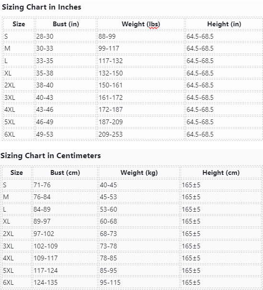Image resolution: width=263 pixels, height=290 pixels.
Task: Click the 53-60 weight cell
Action: point(139,209)
